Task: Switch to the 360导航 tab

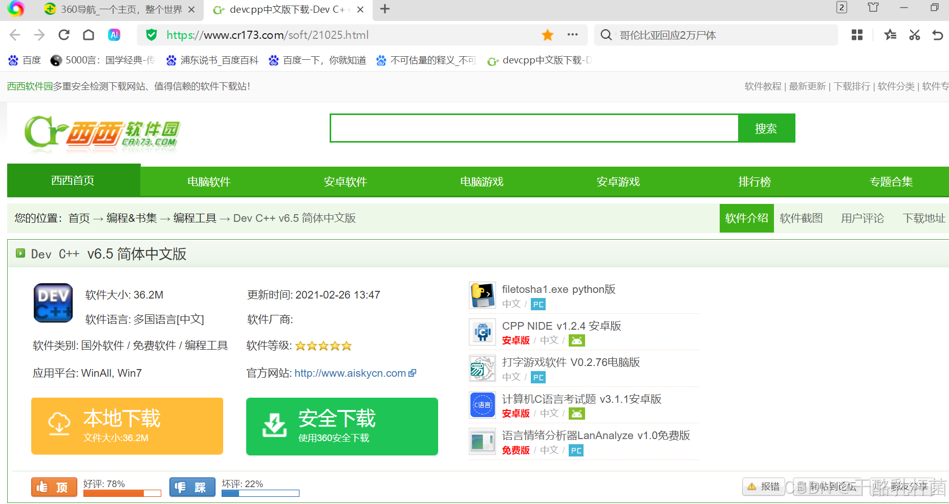Action: (x=120, y=10)
